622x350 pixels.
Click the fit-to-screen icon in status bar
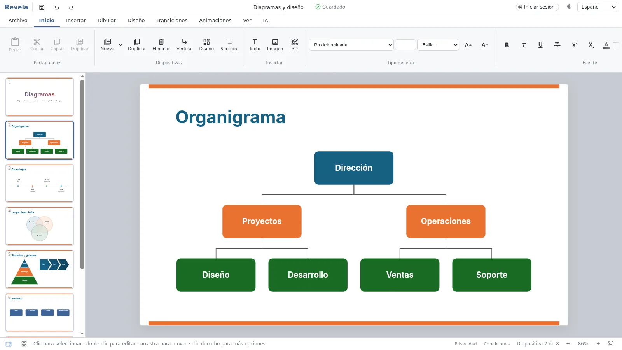tap(611, 344)
